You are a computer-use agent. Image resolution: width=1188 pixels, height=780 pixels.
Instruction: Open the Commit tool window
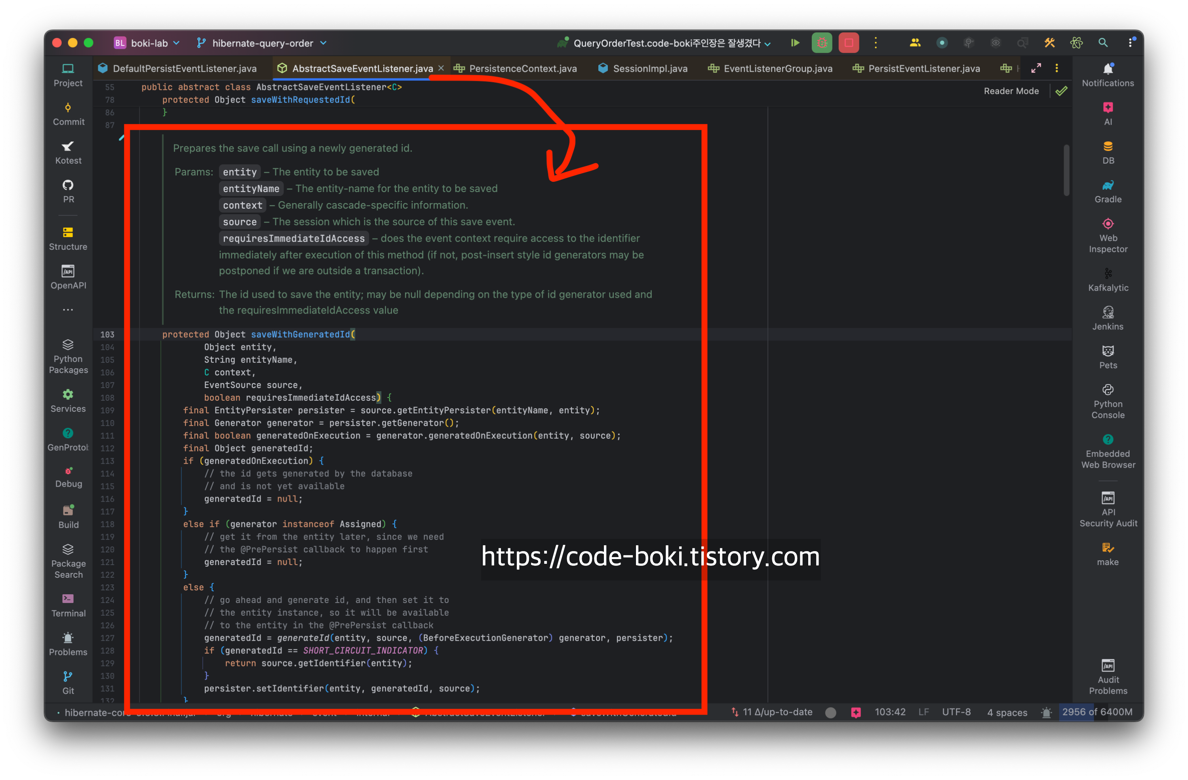pyautogui.click(x=69, y=114)
